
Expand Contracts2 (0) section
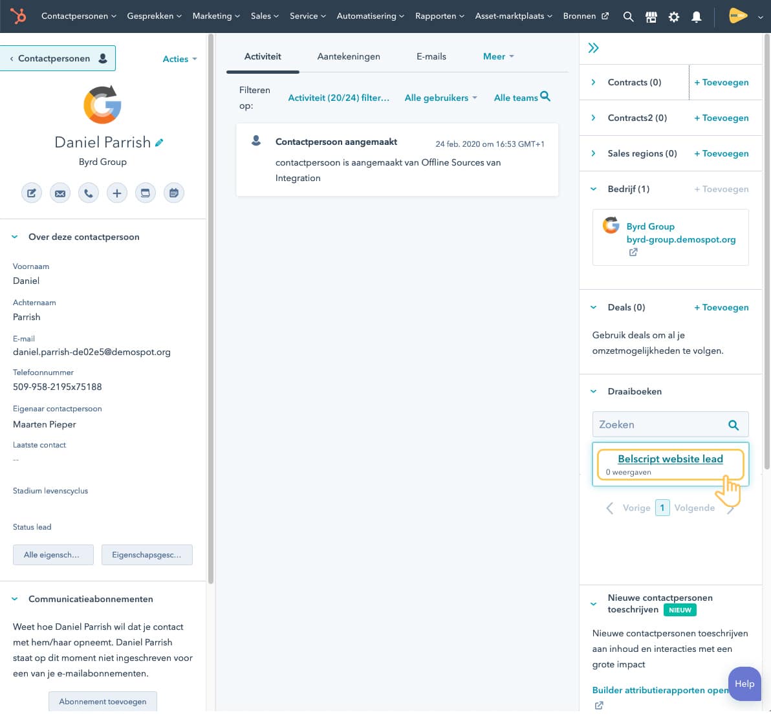point(594,118)
